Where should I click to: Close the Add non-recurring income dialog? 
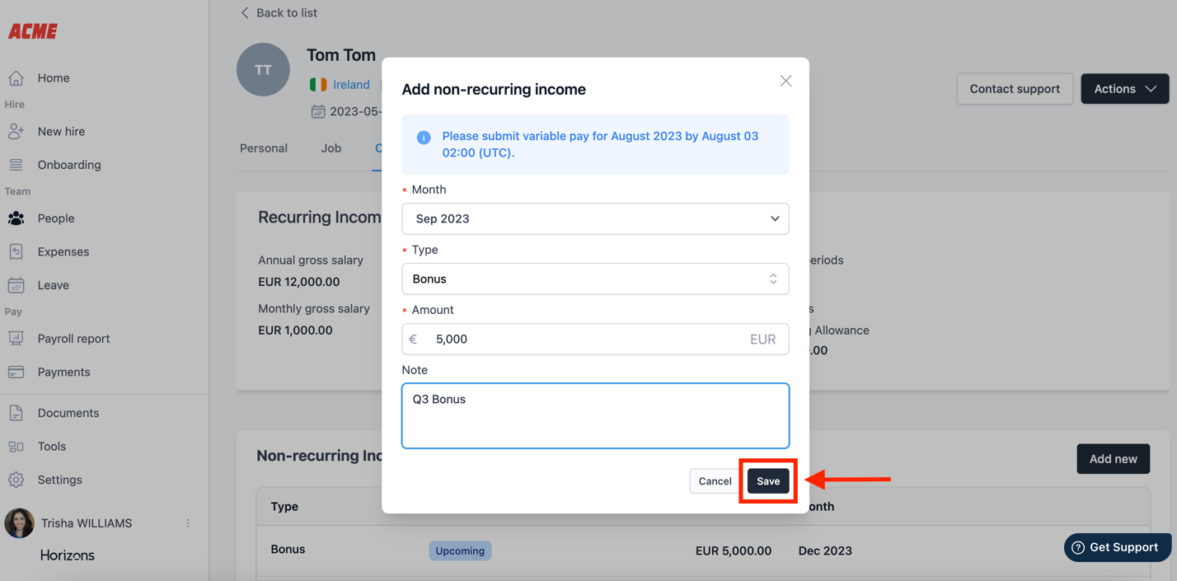[x=785, y=81]
